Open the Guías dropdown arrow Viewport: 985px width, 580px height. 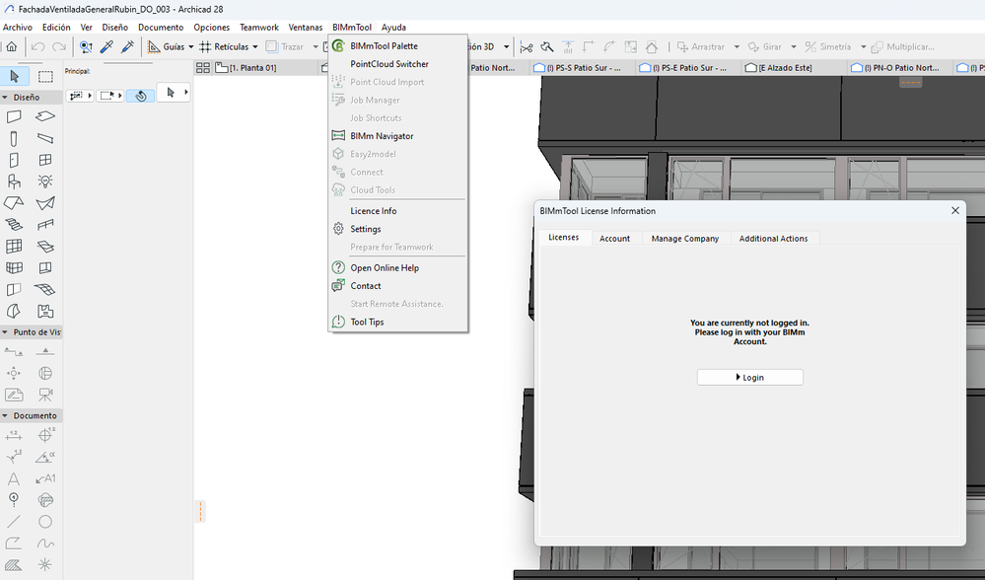(191, 47)
